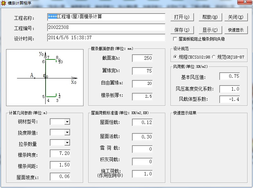Open the 钢材型号 dropdown

67,121
